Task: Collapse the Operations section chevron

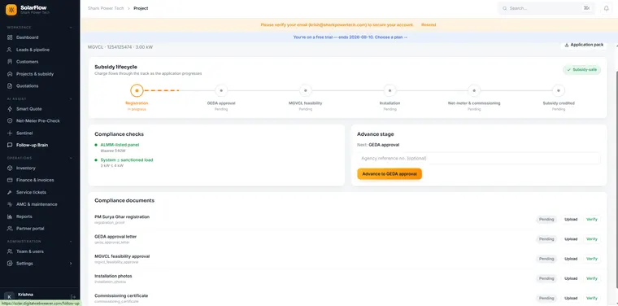Action: 71,158
